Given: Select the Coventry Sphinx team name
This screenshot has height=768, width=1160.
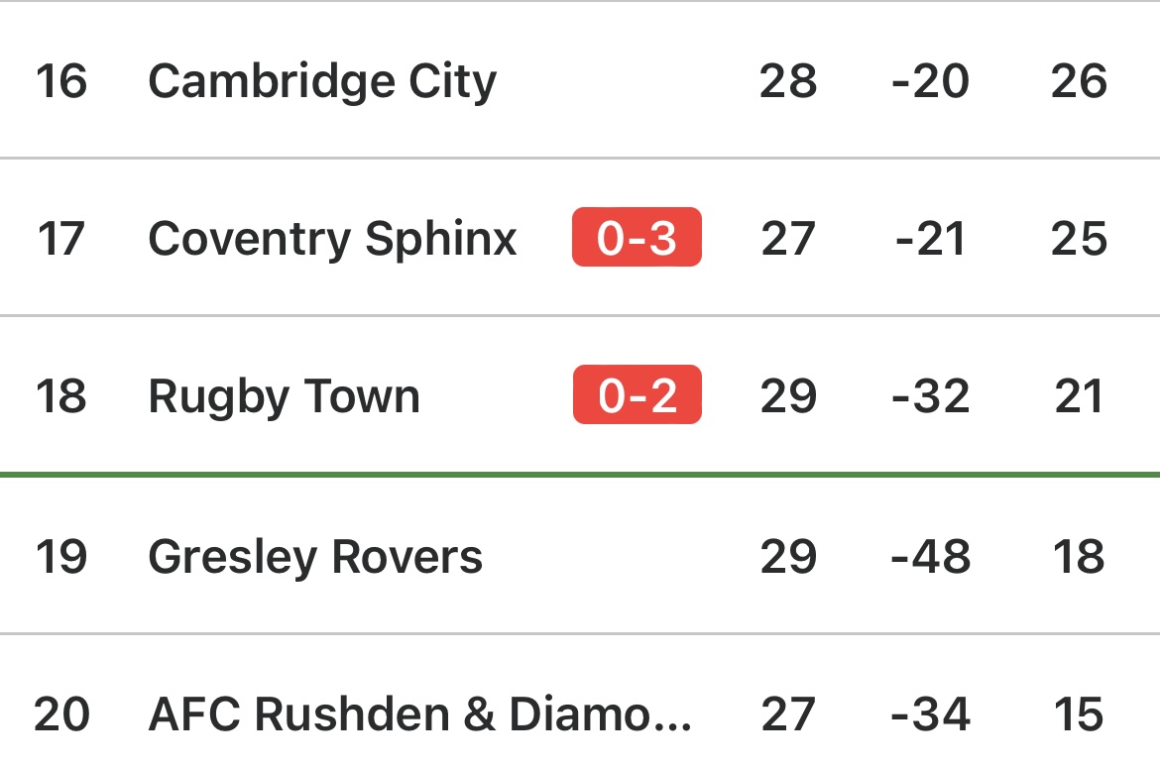Looking at the screenshot, I should pyautogui.click(x=332, y=239).
